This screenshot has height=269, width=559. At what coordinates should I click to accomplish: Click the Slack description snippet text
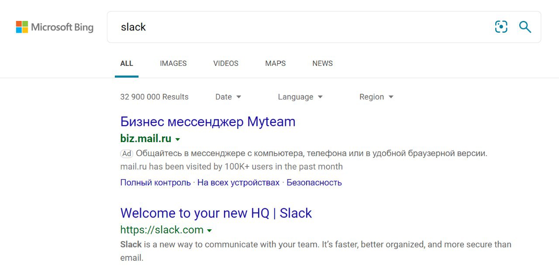pyautogui.click(x=316, y=251)
